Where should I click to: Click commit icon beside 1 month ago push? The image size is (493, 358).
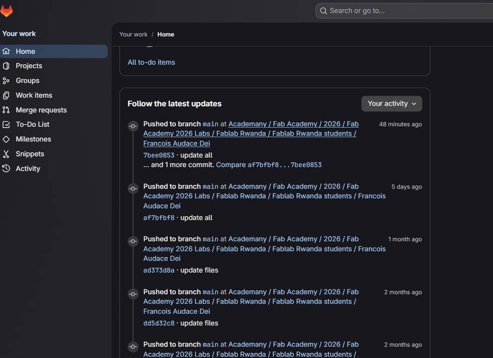[133, 241]
